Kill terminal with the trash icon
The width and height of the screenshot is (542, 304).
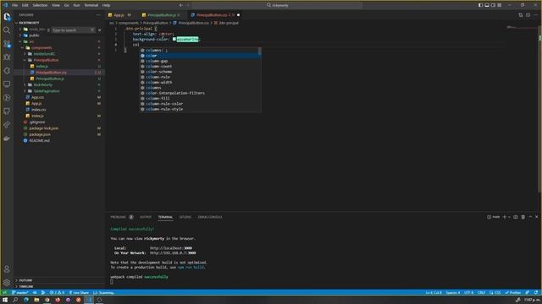point(523,217)
